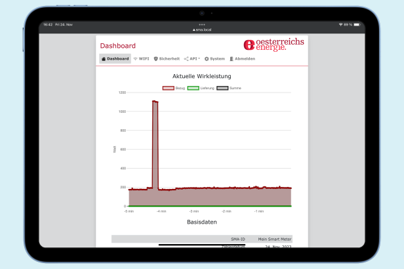Screen dimensions: 404x269
Task: Click the SMA-ID table label
Action: 238,239
